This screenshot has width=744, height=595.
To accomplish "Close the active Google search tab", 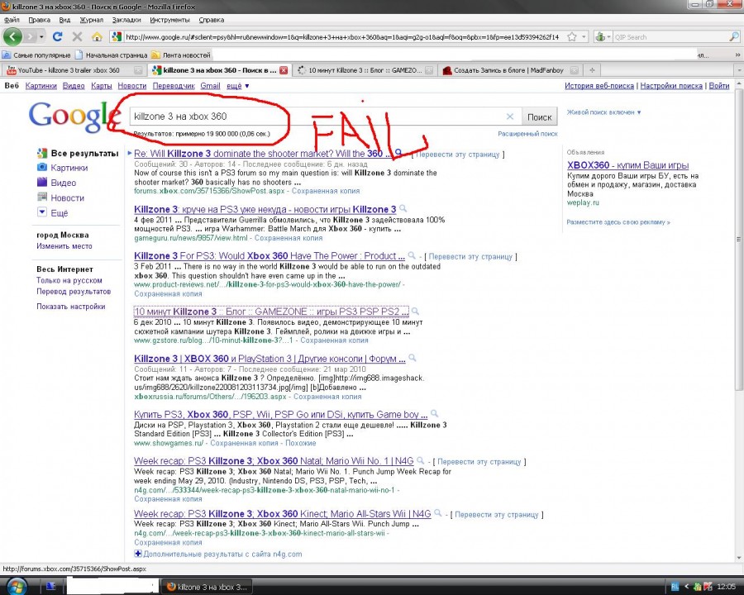I will pos(284,70).
